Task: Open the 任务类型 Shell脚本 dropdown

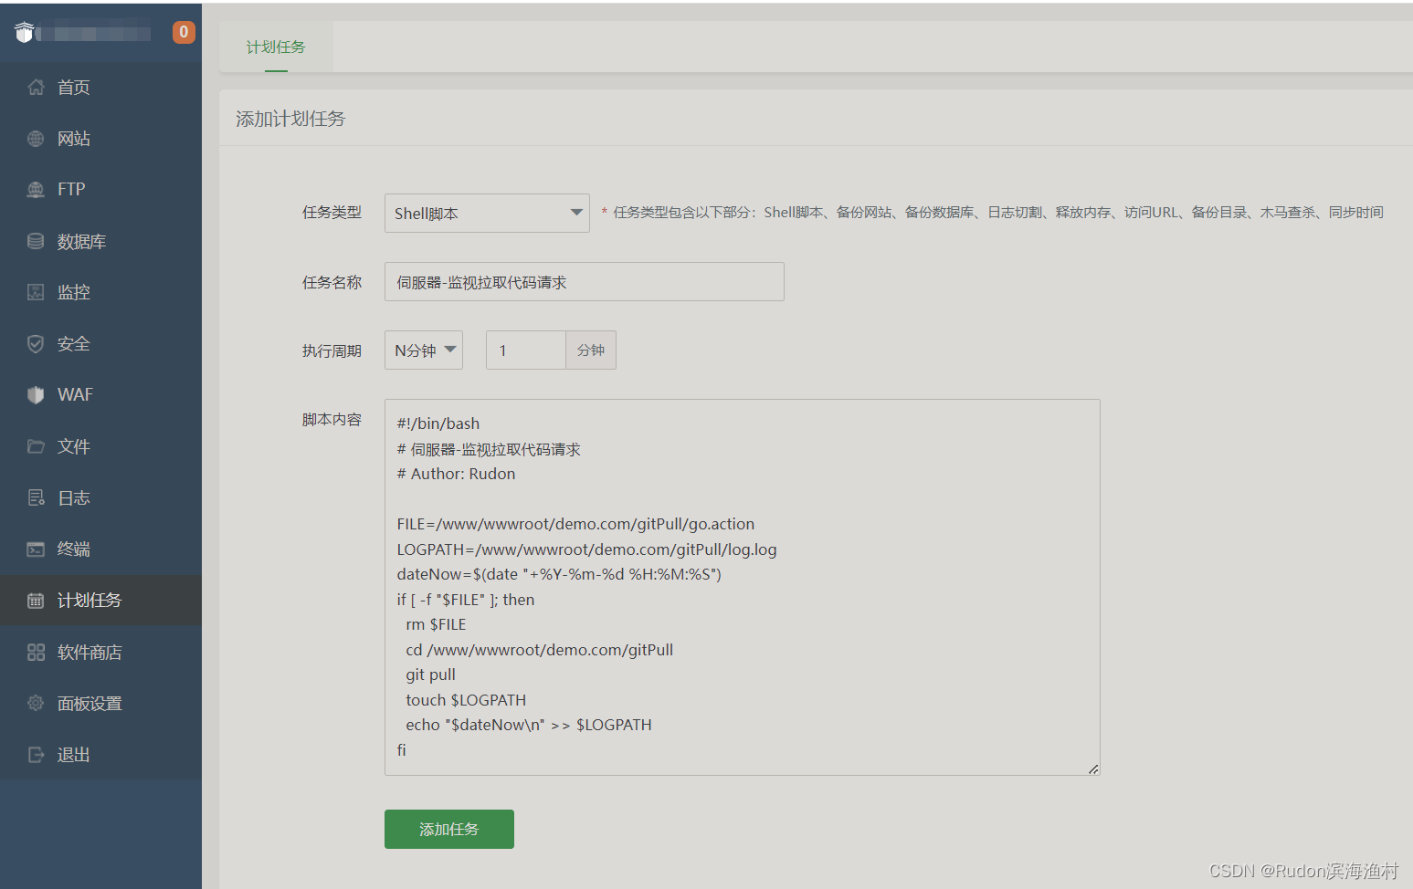Action: tap(487, 213)
